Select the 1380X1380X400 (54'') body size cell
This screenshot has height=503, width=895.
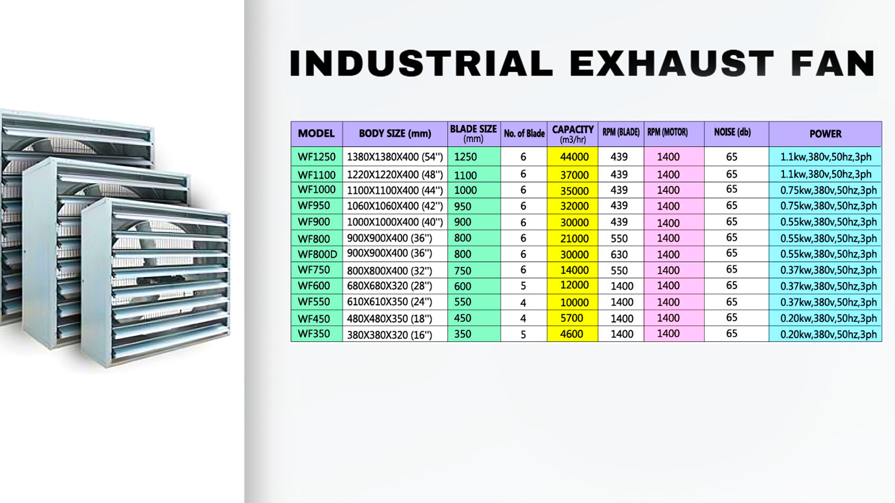pyautogui.click(x=395, y=157)
